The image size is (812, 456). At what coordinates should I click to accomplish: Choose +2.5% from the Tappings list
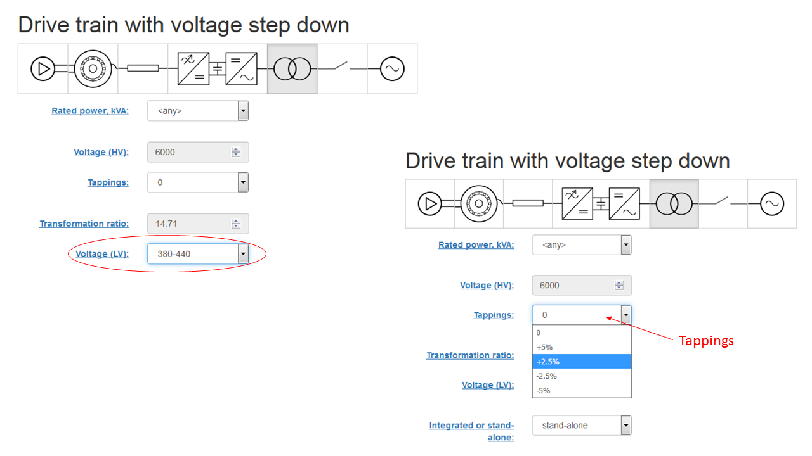coord(582,362)
